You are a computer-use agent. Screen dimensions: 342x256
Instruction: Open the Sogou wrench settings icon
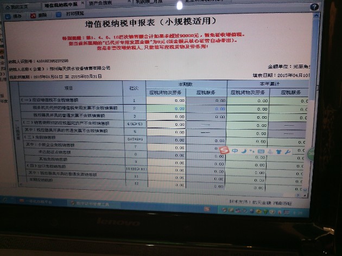pos(288,152)
